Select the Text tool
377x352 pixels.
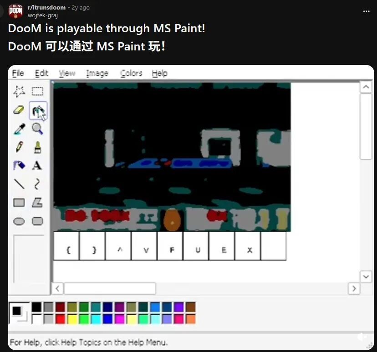pyautogui.click(x=37, y=165)
